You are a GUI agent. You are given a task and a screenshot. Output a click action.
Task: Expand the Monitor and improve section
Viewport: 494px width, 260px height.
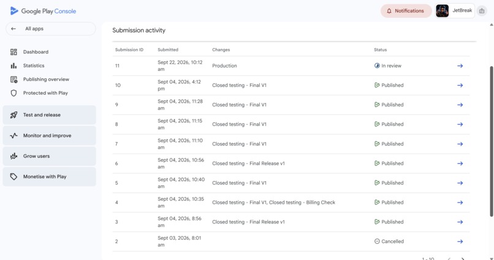50,135
